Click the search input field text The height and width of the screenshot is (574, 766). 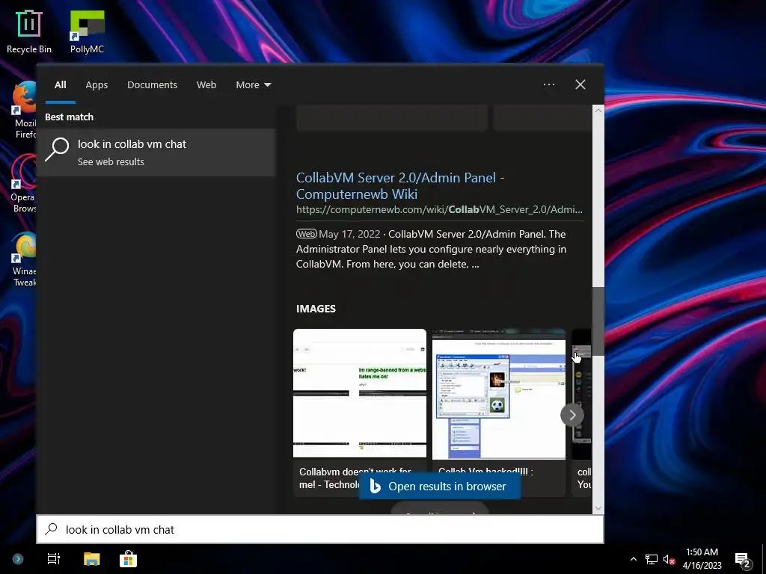120,530
